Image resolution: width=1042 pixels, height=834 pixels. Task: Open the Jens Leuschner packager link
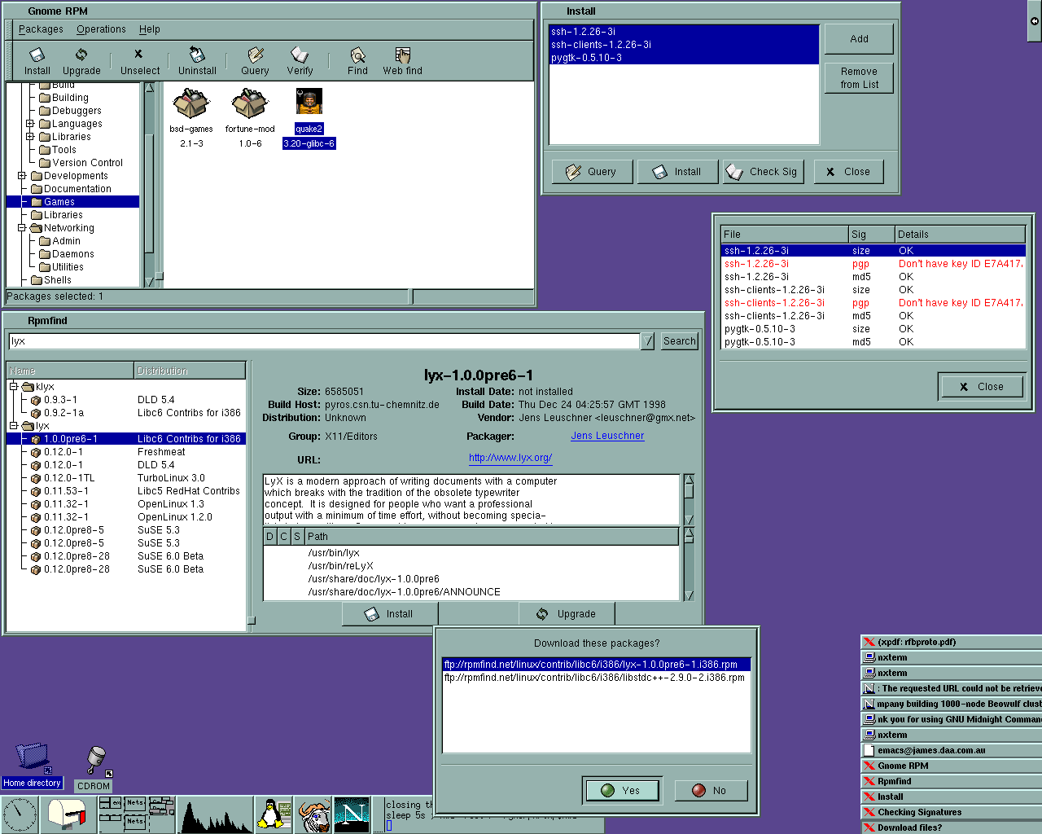pyautogui.click(x=607, y=436)
